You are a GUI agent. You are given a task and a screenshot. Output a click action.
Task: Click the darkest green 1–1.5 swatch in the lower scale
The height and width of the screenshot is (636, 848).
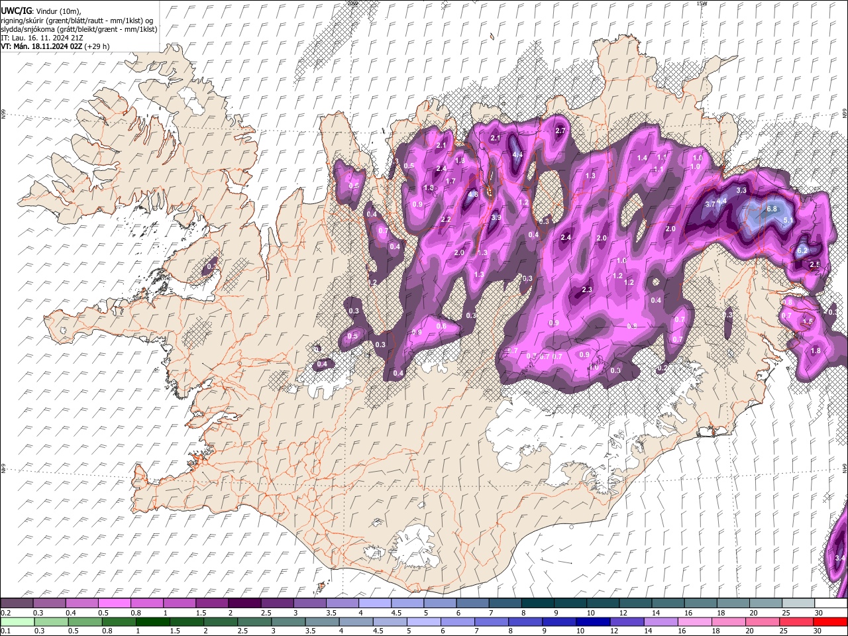tap(153, 621)
